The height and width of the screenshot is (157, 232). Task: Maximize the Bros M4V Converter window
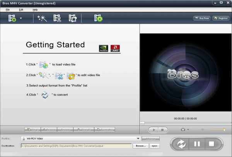221,3
